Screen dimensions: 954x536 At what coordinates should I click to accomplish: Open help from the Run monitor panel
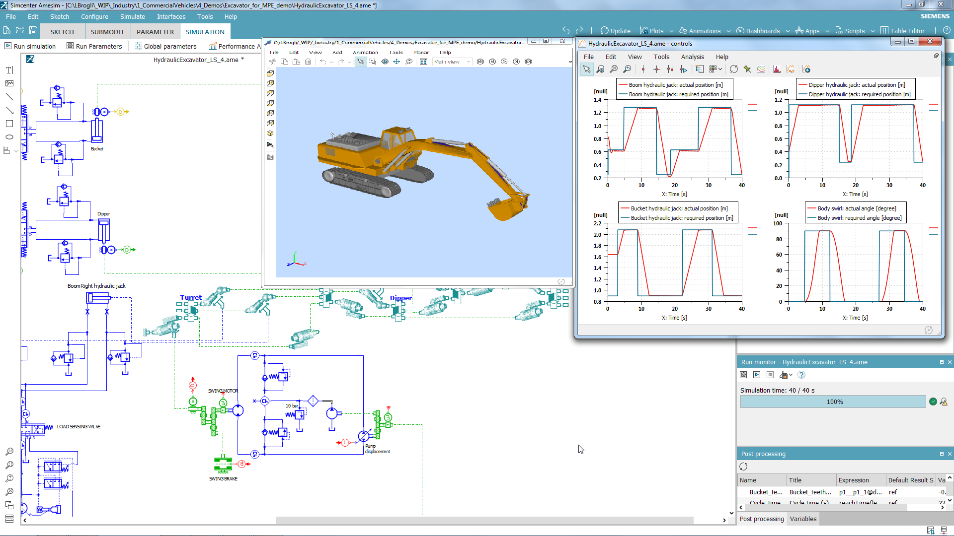click(801, 375)
